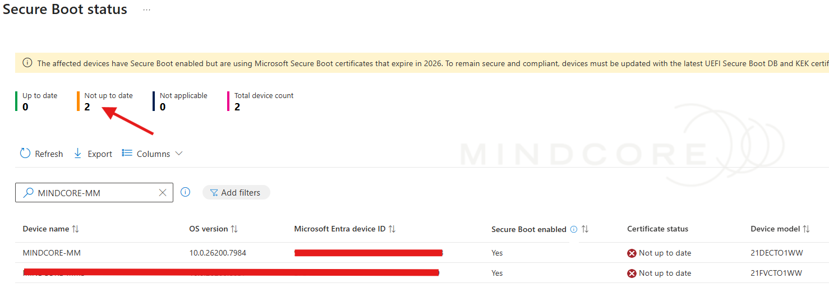Select the Total device count tile
The image size is (829, 292).
263,101
